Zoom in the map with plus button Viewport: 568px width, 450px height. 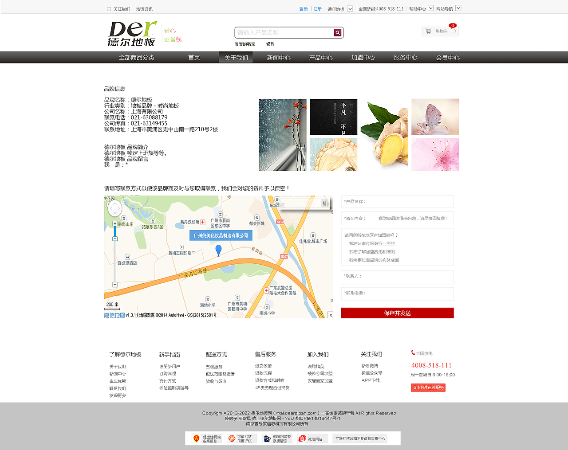click(x=115, y=224)
